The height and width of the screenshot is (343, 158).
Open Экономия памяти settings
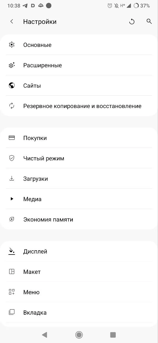[x=79, y=219]
